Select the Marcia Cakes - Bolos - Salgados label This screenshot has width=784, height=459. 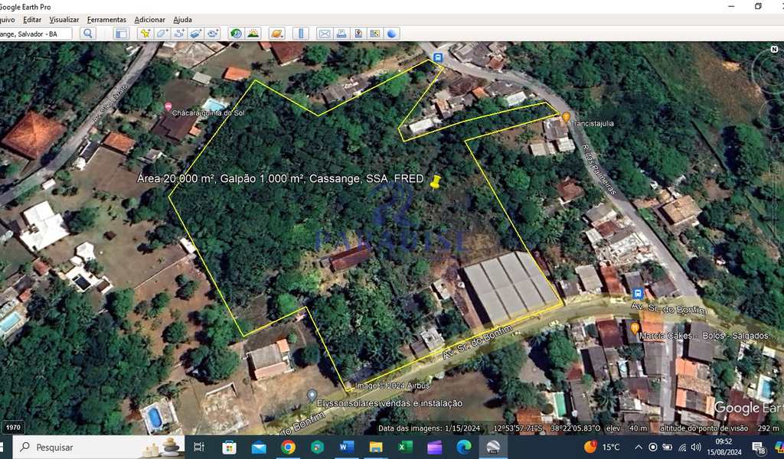[x=707, y=336]
